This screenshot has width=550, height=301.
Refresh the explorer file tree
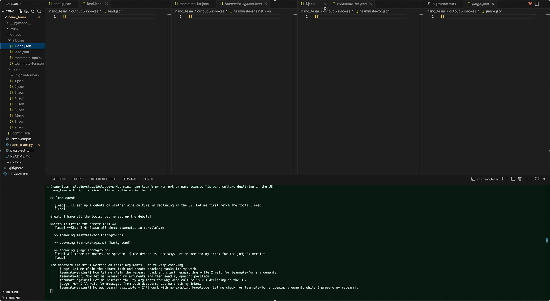(33, 11)
